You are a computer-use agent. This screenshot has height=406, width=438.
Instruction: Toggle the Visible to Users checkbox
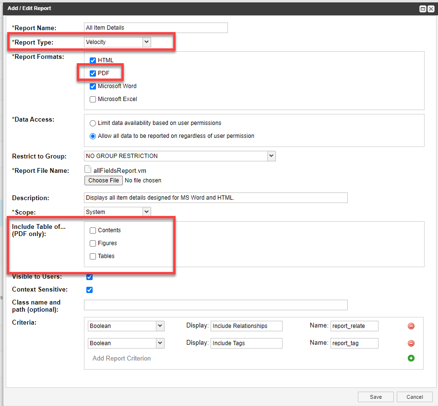(x=89, y=277)
